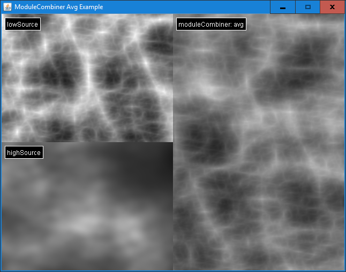The image size is (346, 272).
Task: Maximize the ModuleCombiner Avg Example window
Action: pos(307,7)
